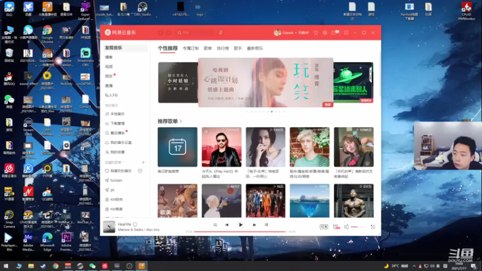Start heartbeat mode beside 我喜欢的音乐
Viewport: 482px width, 271px height.
click(x=140, y=171)
